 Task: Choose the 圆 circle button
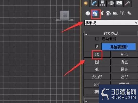[97, 62]
